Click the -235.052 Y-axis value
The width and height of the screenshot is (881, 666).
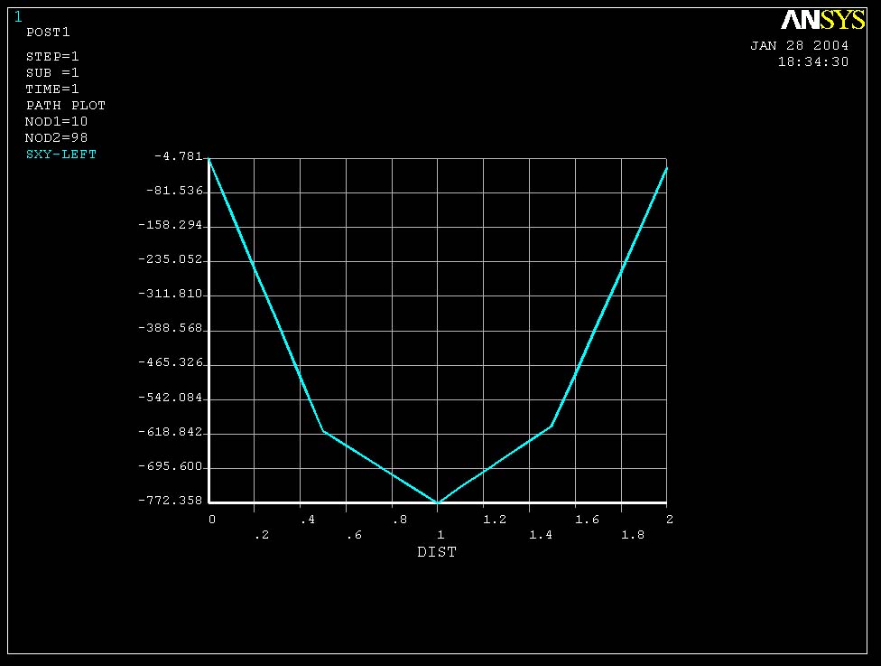(x=171, y=258)
